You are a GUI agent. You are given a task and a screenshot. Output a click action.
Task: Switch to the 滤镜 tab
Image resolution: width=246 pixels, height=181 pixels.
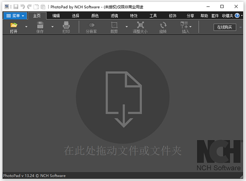coord(115,16)
